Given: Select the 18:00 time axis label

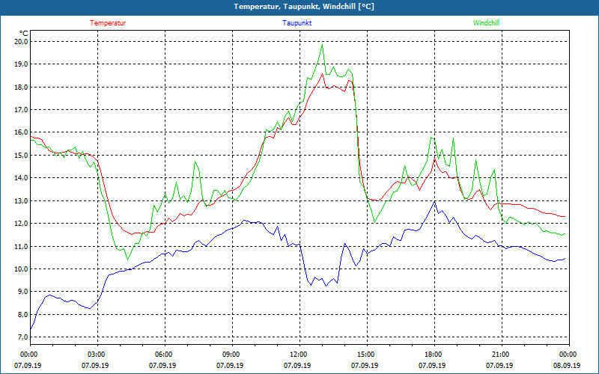Looking at the screenshot, I should (433, 355).
